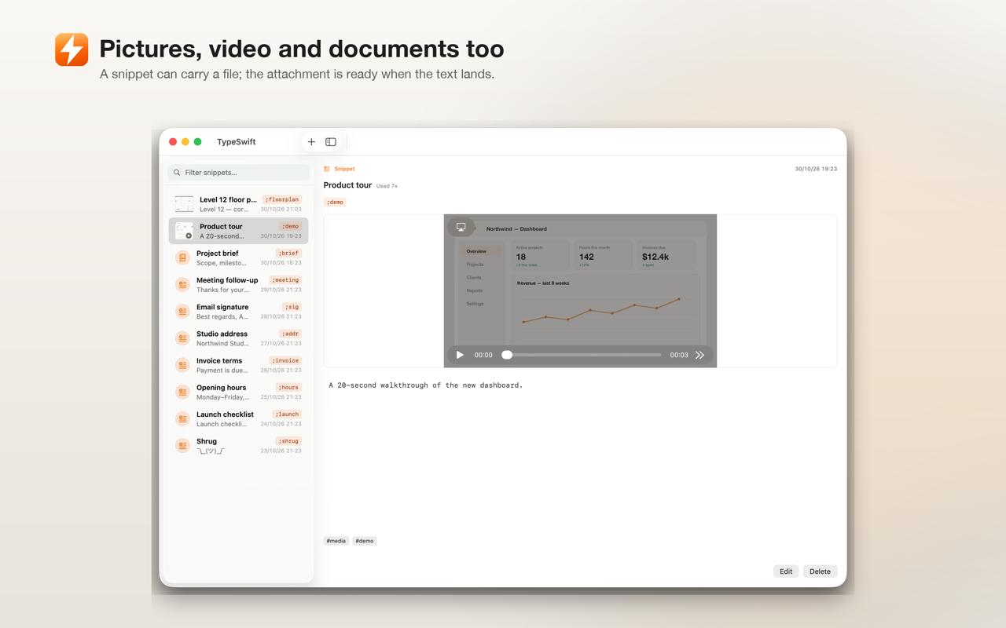Viewport: 1006px width, 628px height.
Task: Click the 30/10/26 19:23 timestamp in header
Action: [816, 169]
